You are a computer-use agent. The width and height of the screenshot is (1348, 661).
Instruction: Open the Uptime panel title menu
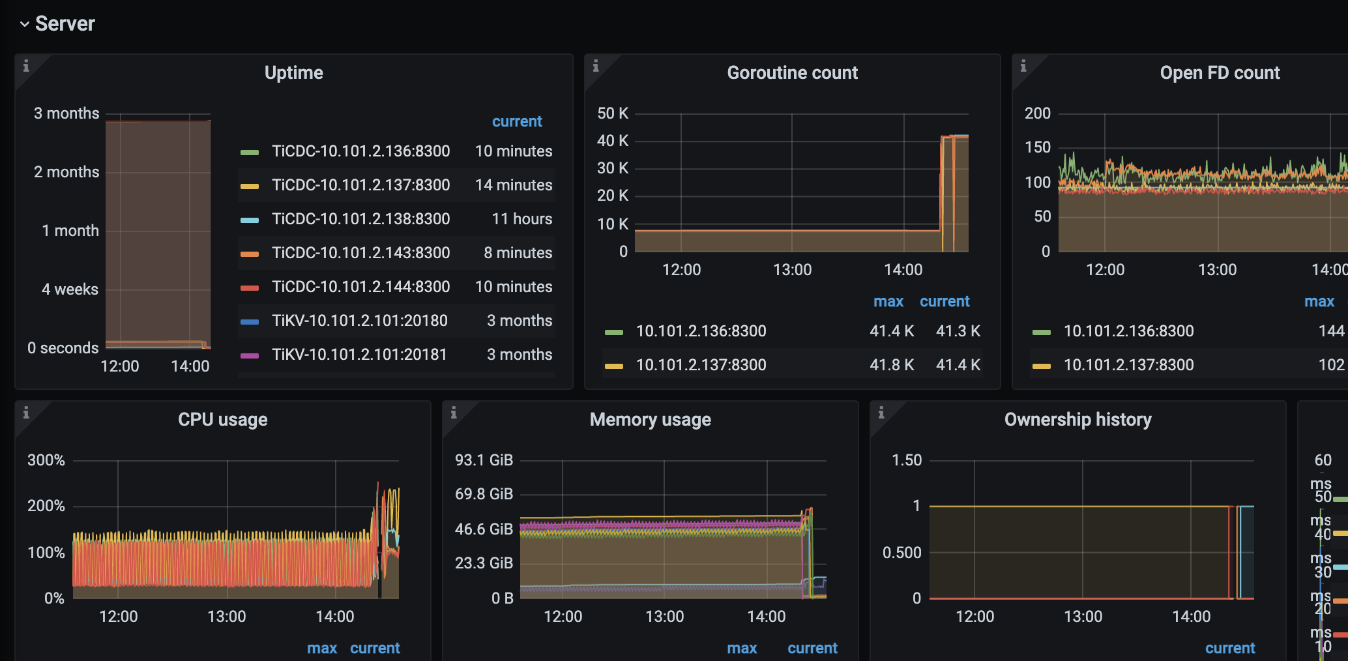point(293,72)
